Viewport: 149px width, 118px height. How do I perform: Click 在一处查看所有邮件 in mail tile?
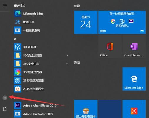point(122,14)
